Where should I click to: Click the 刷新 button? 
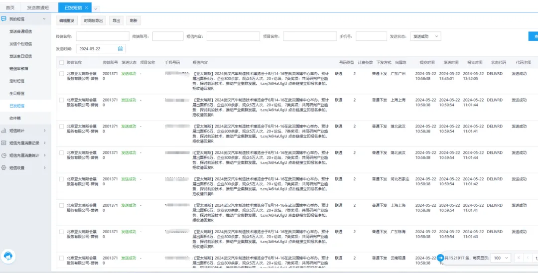point(134,20)
